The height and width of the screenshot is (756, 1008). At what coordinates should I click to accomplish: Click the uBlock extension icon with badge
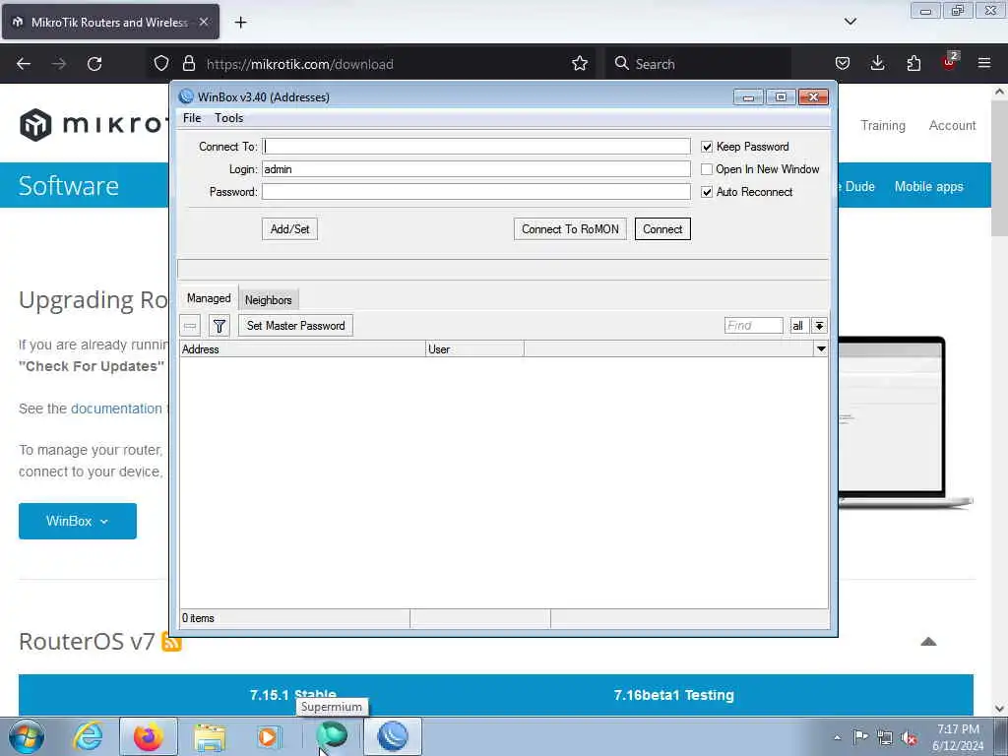(x=950, y=62)
